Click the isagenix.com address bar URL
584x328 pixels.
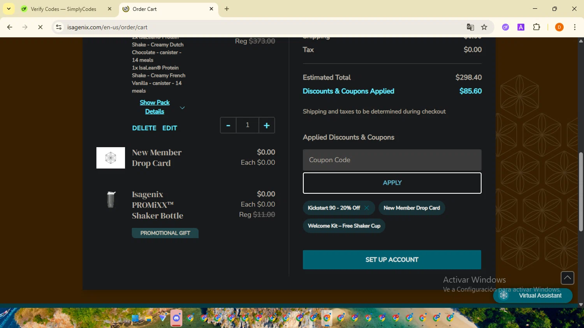107,27
